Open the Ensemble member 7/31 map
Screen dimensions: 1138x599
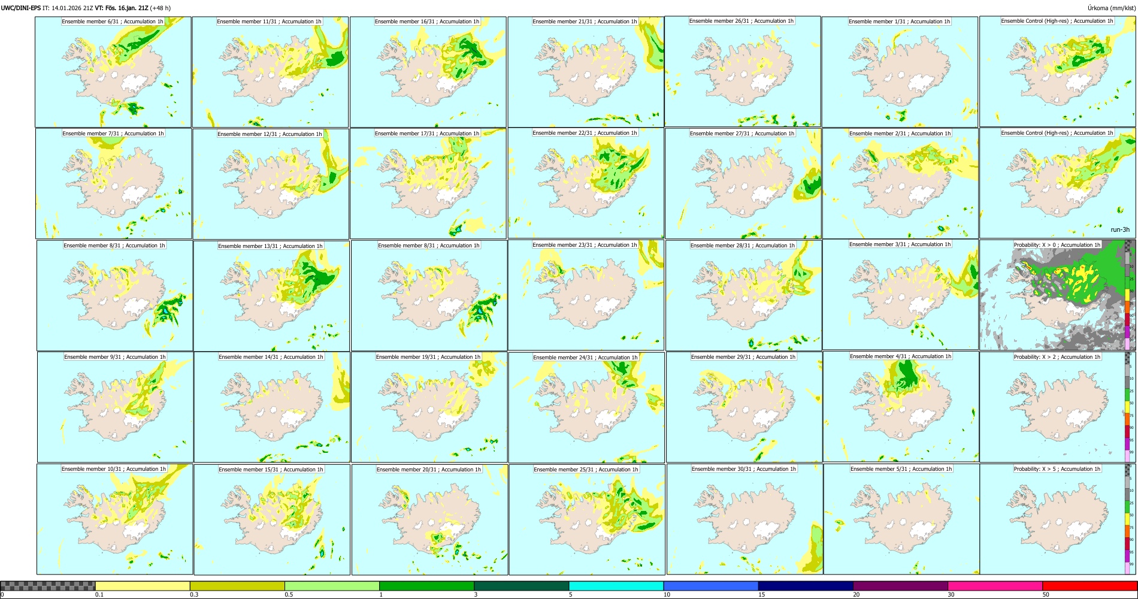[x=113, y=183]
